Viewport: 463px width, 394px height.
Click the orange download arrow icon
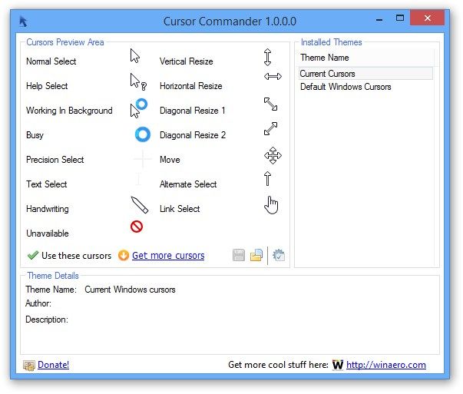(x=124, y=255)
